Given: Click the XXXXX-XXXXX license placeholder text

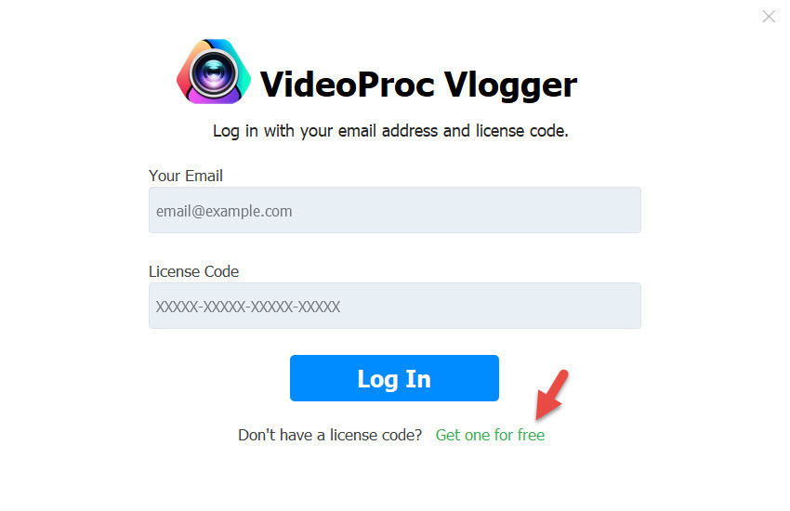Looking at the screenshot, I should pos(248,307).
